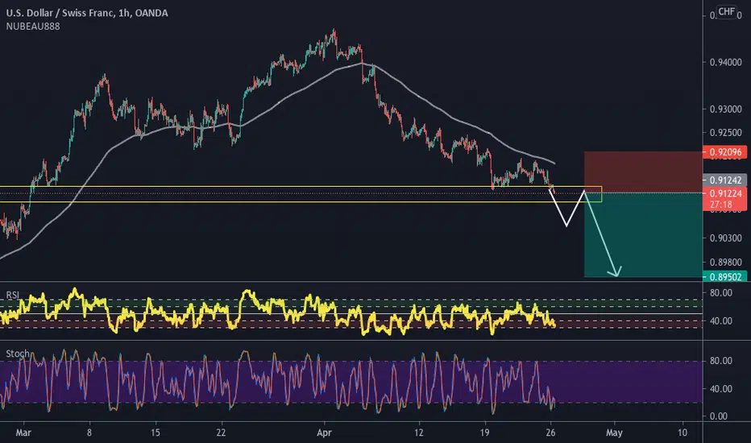Click the 22 date label on time axis
Image resolution: width=751 pixels, height=443 pixels.
pos(221,433)
